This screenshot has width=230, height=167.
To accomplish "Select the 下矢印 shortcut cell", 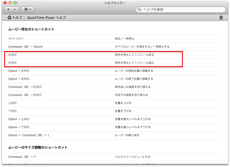I will pyautogui.click(x=12, y=111).
